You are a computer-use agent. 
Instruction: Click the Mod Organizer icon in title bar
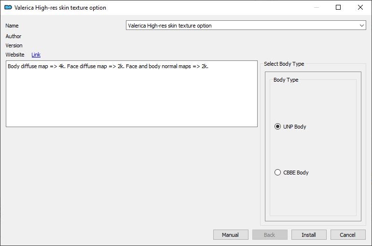[x=8, y=8]
